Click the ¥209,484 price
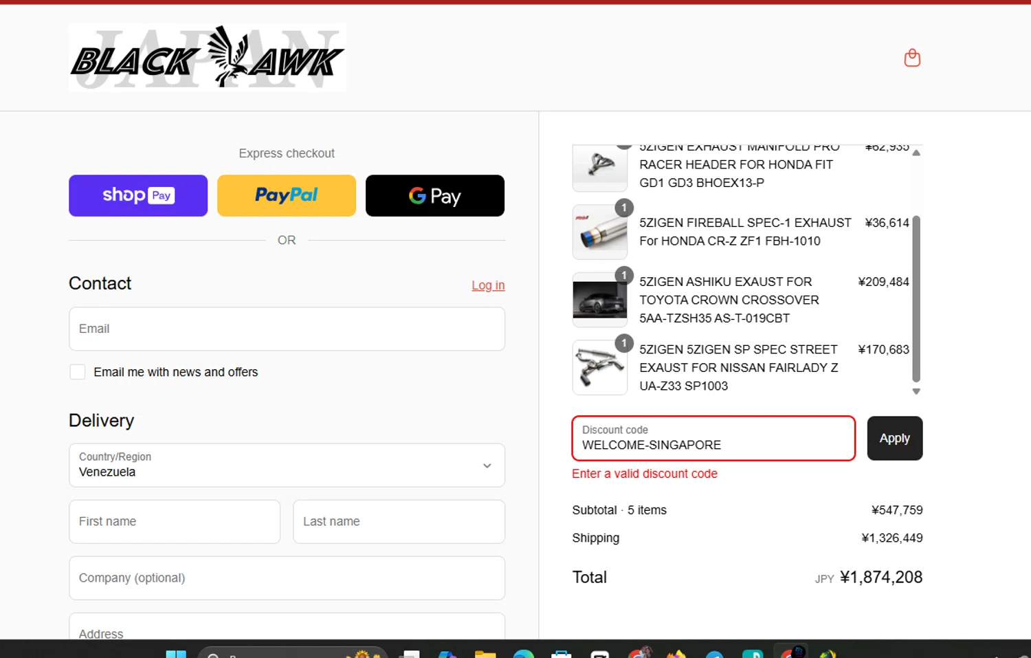 pos(883,282)
